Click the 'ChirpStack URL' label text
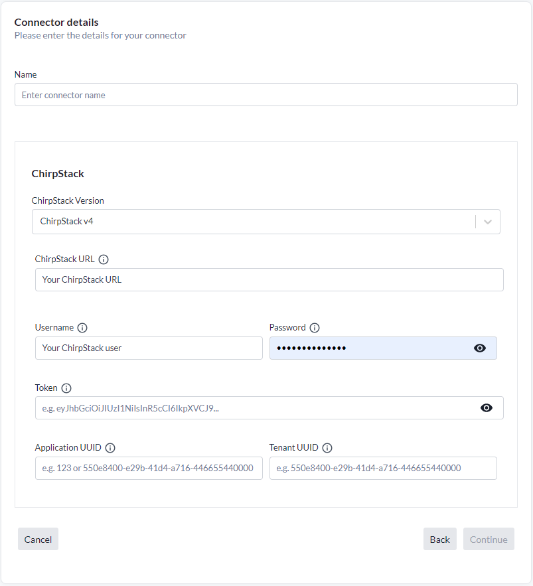Viewport: 533px width, 586px height. click(64, 259)
